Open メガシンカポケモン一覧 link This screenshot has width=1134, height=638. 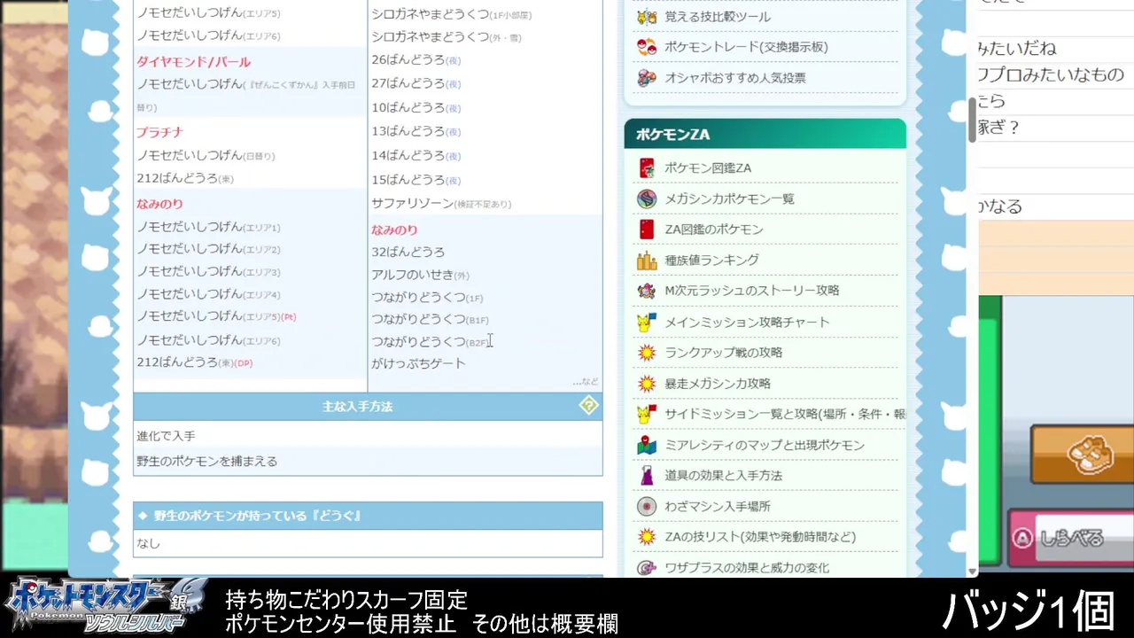click(729, 198)
